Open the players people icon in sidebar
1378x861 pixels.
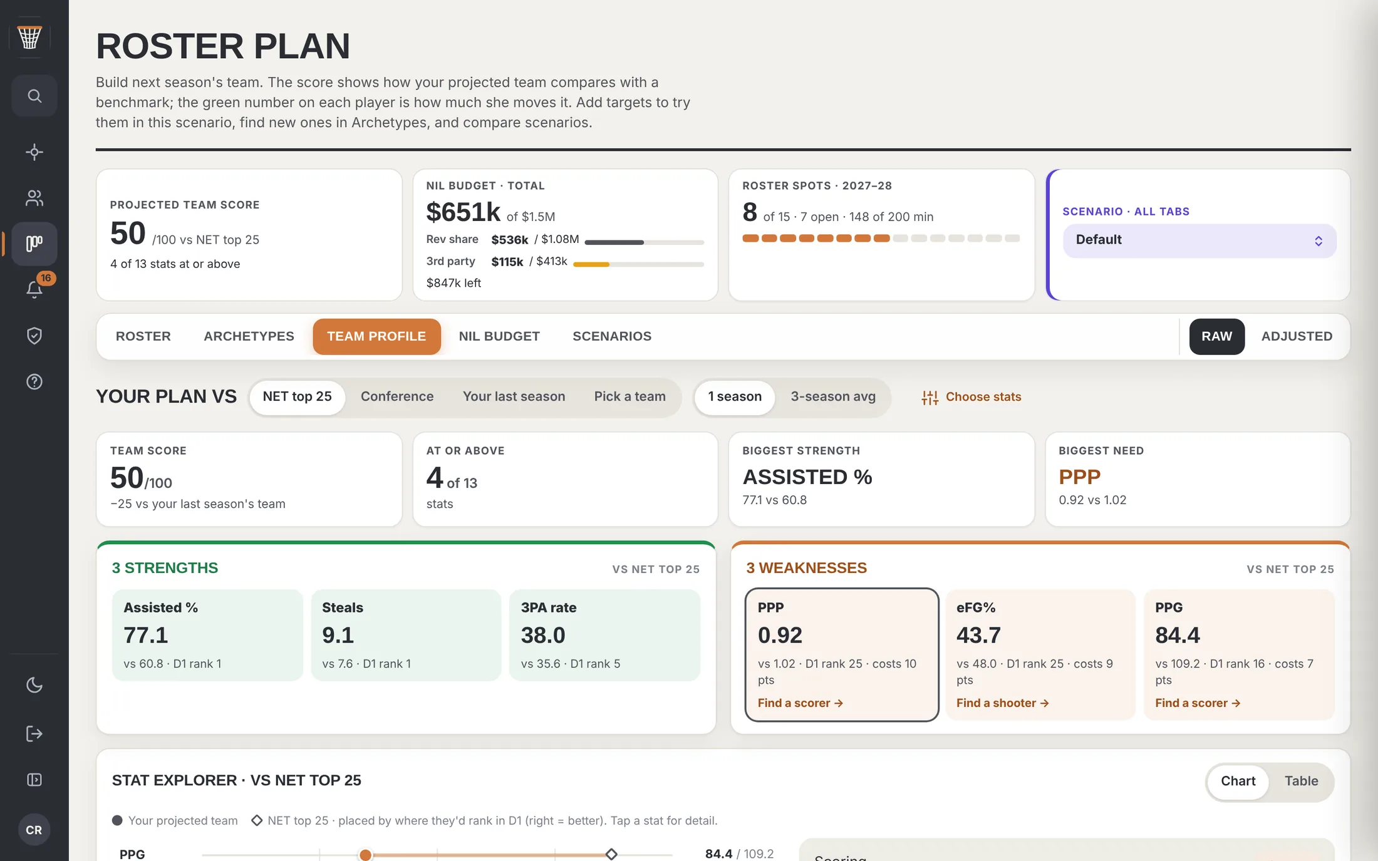pyautogui.click(x=34, y=198)
